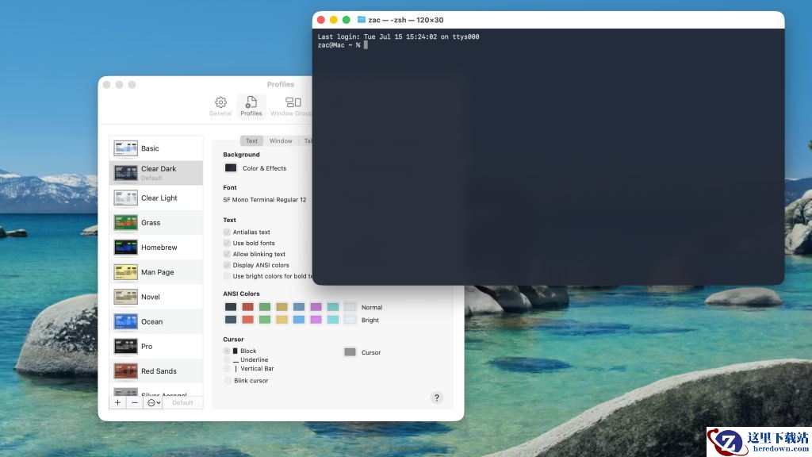This screenshot has width=812, height=457.
Task: Click the Clear Light thumbnail icon
Action: [x=125, y=198]
